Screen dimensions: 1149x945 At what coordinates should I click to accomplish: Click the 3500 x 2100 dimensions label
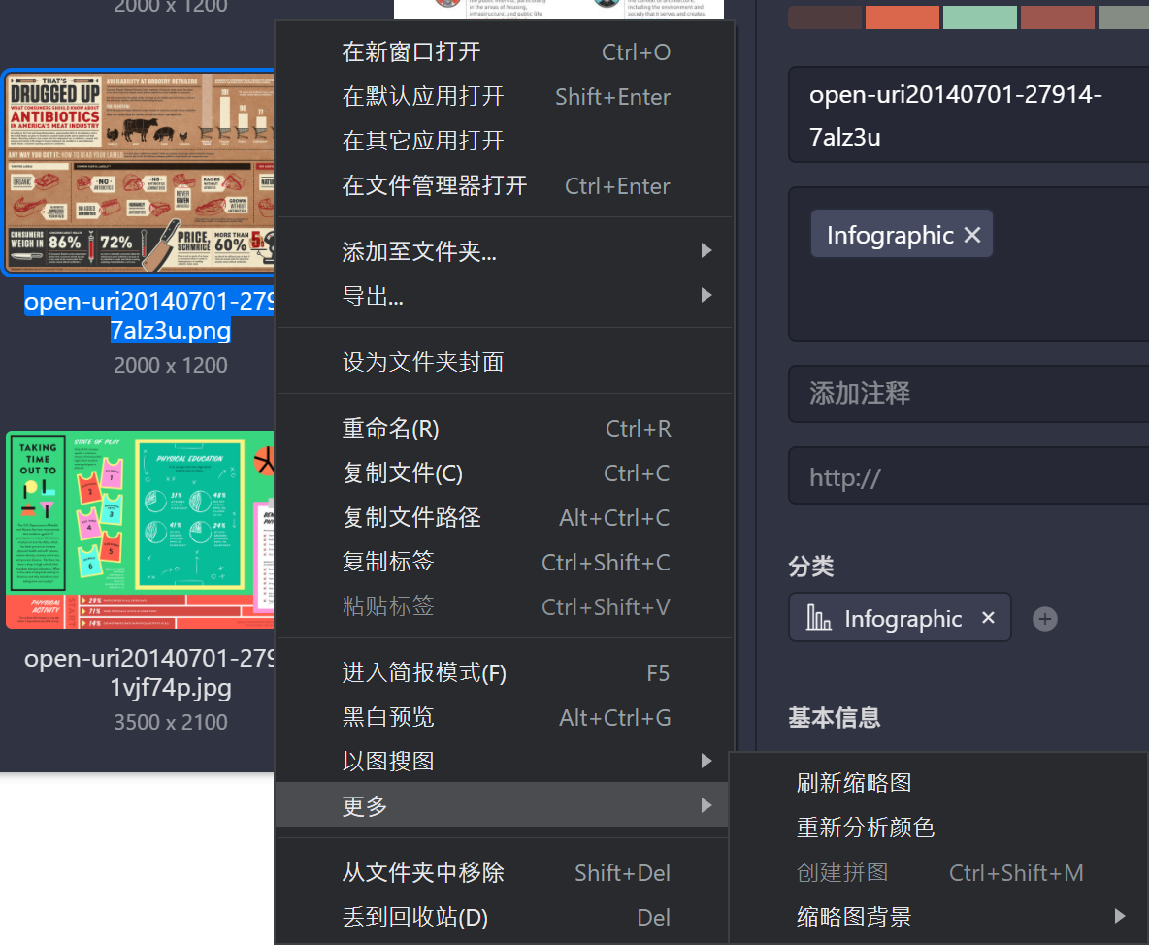click(170, 722)
